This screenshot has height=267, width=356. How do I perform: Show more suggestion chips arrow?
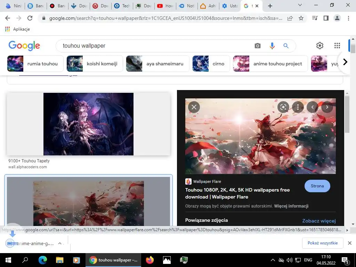(x=345, y=62)
